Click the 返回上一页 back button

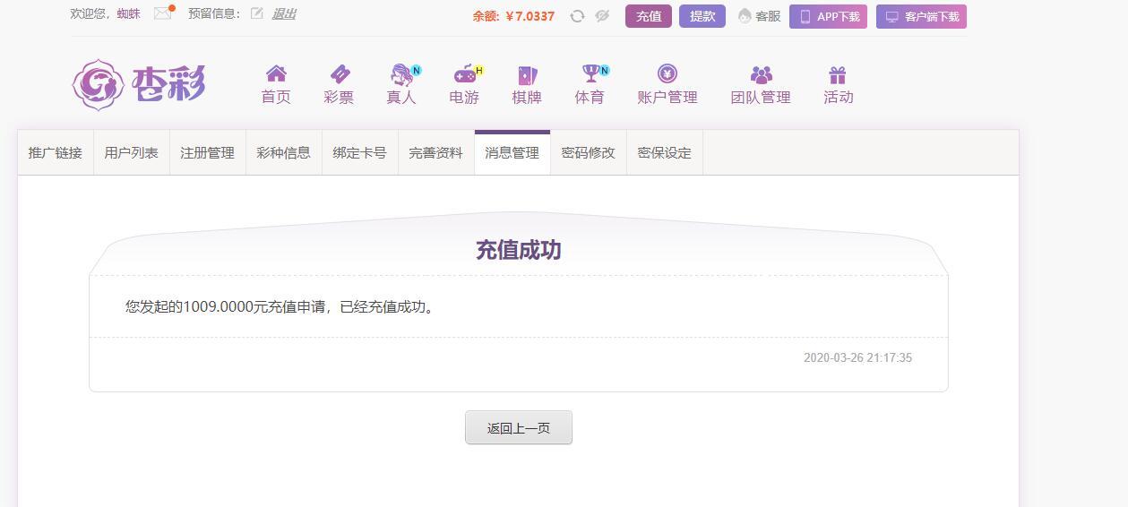pos(519,428)
